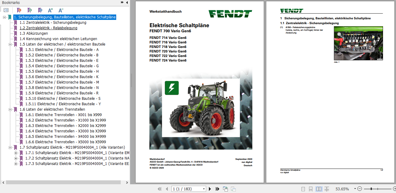Image resolution: width=396 pixels, height=193 pixels.
Task: Click the bookmark flag icon beside 1.3 Abkürzungen
Action: (x=15, y=33)
